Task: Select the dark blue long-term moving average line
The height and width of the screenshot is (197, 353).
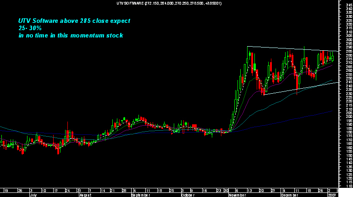Action: point(281,122)
